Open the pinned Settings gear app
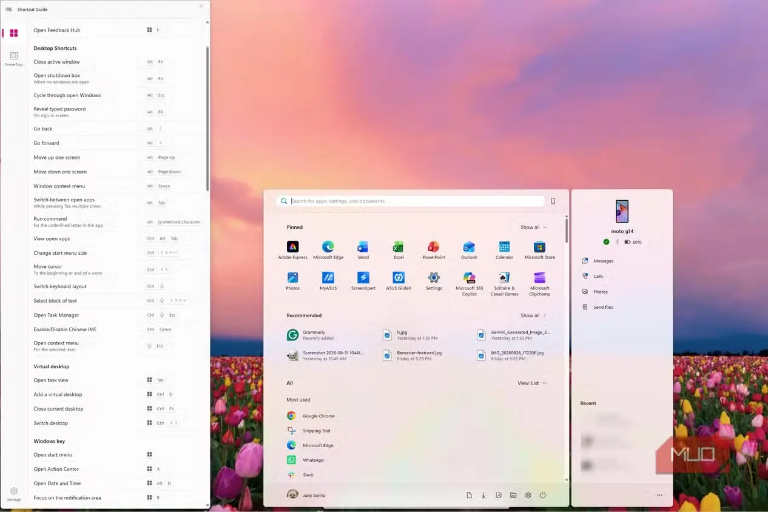Screen dimensions: 768x512 434,281
